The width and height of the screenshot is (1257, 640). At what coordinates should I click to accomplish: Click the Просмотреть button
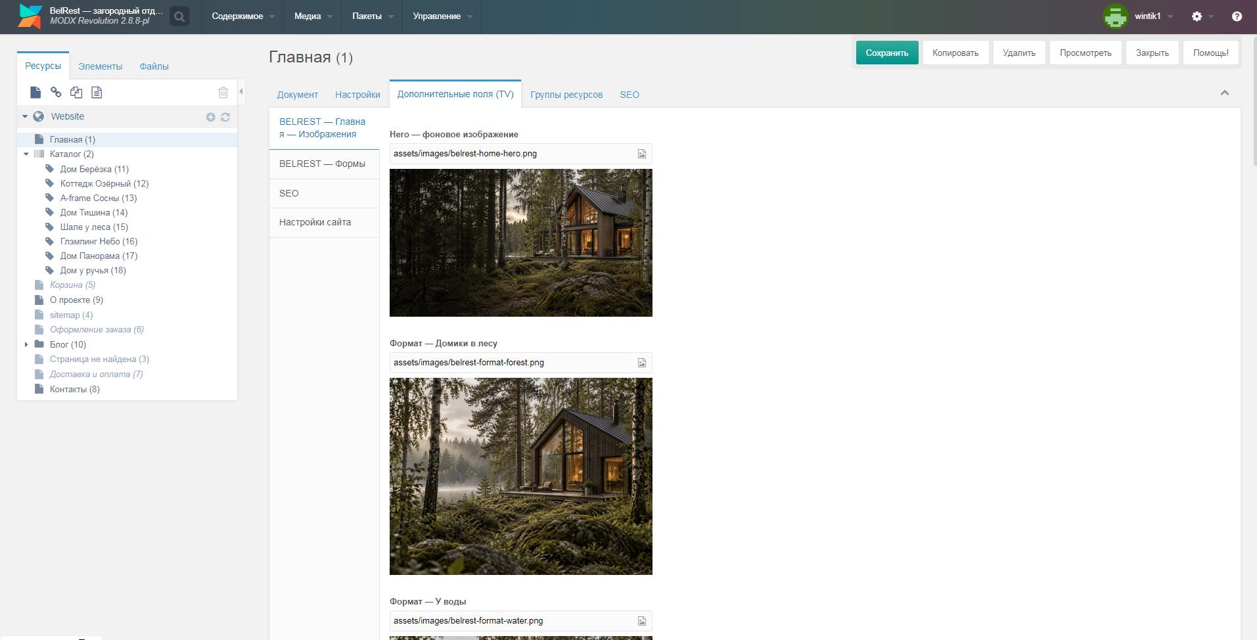tap(1086, 53)
